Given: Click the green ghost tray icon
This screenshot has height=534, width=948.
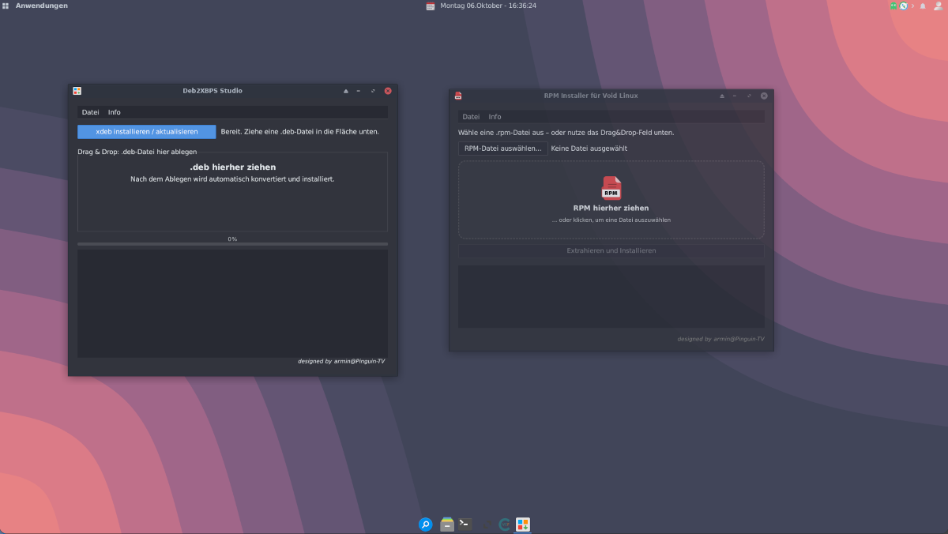Looking at the screenshot, I should tap(893, 6).
